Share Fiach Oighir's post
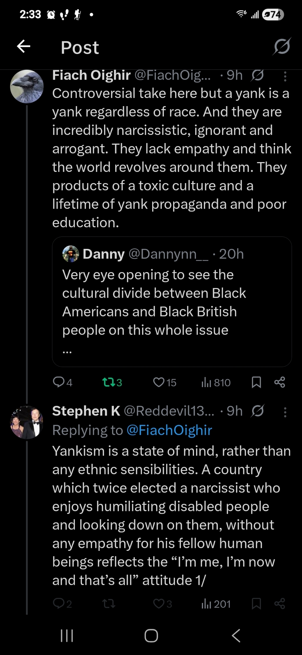This screenshot has width=302, height=655. pyautogui.click(x=280, y=382)
